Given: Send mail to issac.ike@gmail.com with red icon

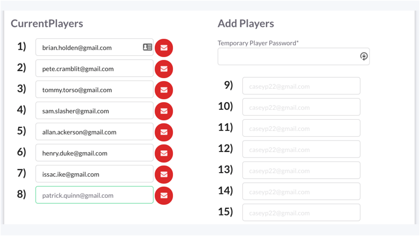Looking at the screenshot, I should point(164,174).
